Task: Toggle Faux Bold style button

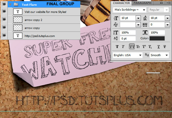Action: pos(117,47)
